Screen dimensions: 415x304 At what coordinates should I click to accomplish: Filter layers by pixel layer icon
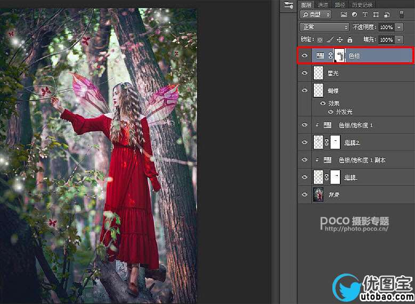(x=344, y=14)
